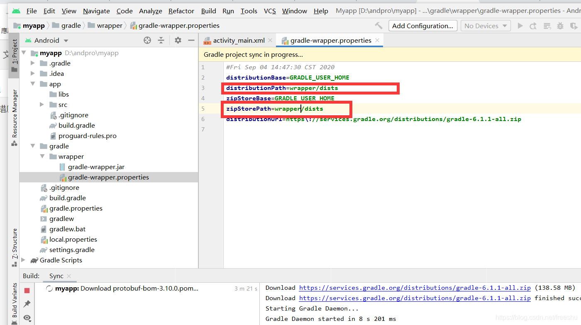581x325 pixels.
Task: Toggle the Z: Structure tool window
Action: pos(14,247)
